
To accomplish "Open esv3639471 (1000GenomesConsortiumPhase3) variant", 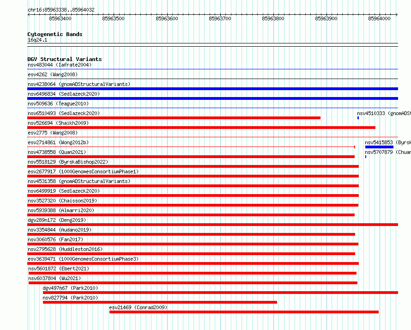I will (83, 259).
